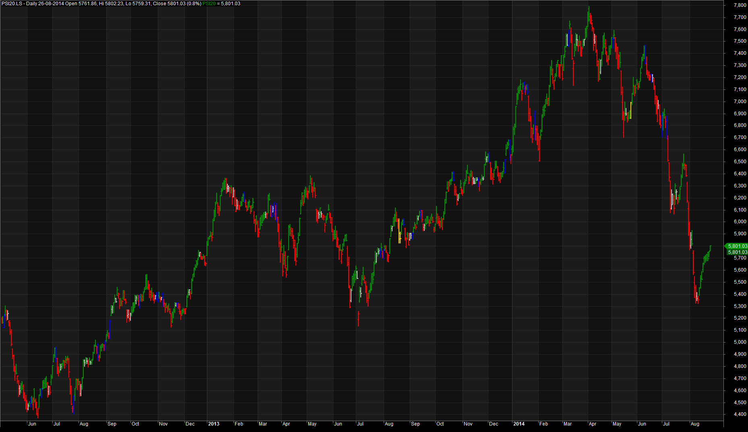The height and width of the screenshot is (432, 748).
Task: Click the PSI20.LS symbol name in chart title
Action: [x=11, y=4]
